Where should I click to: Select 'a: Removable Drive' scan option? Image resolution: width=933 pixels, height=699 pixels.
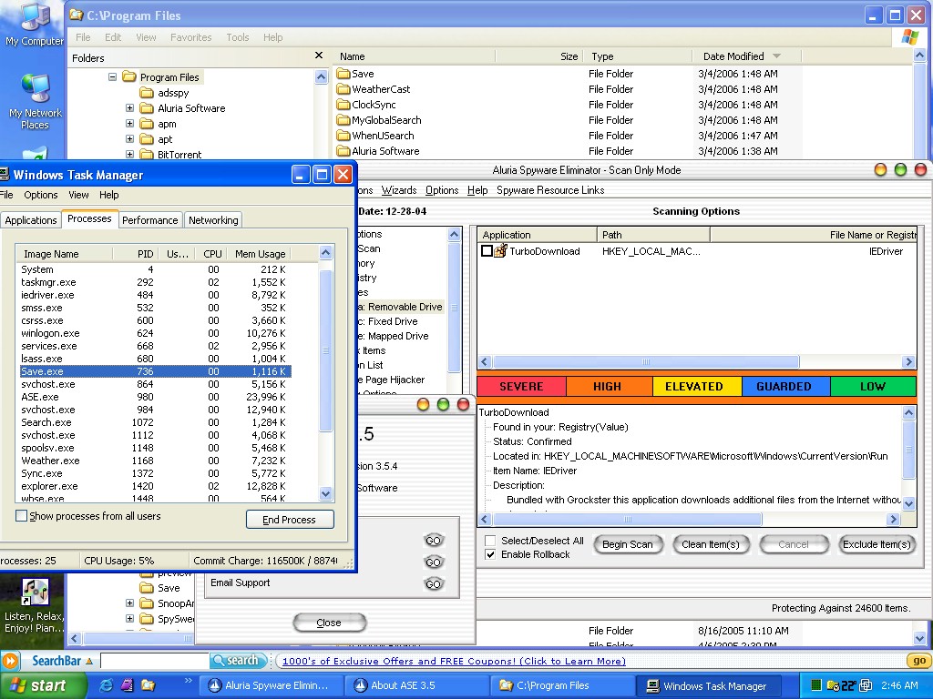tap(399, 307)
